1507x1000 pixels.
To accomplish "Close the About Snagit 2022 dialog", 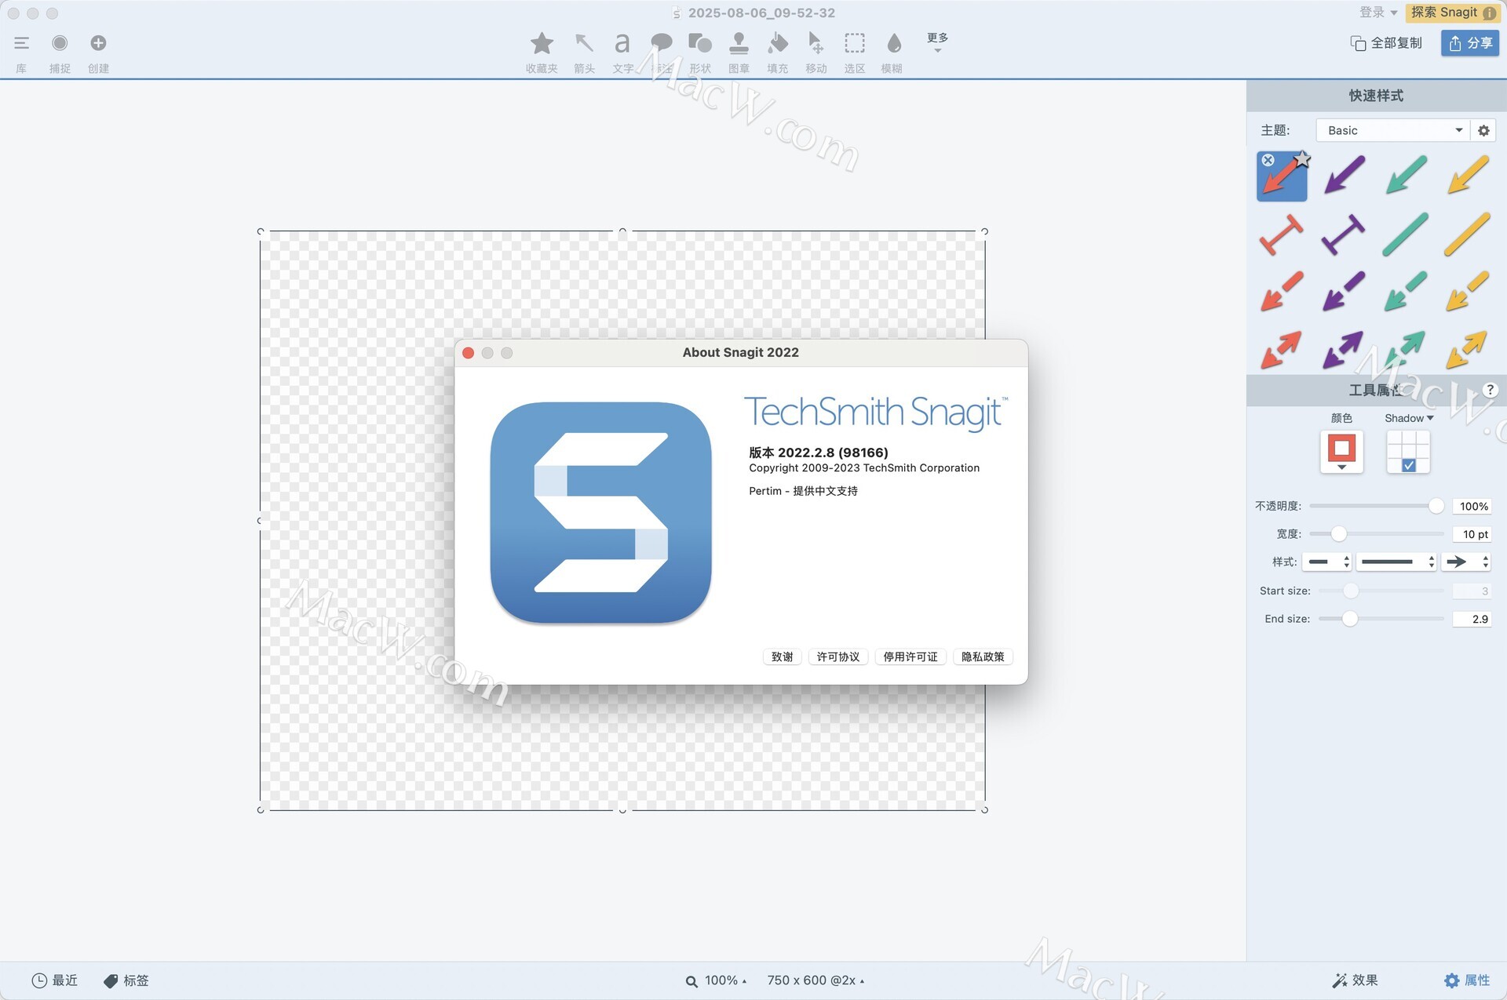I will tap(469, 353).
